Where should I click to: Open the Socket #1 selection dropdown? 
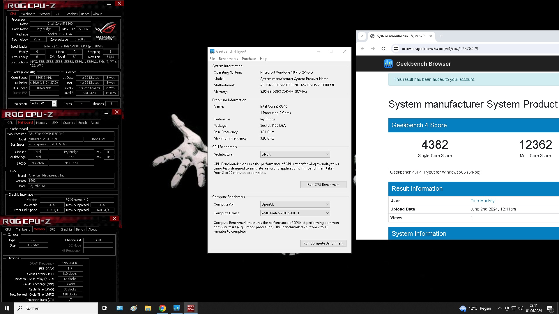point(43,104)
